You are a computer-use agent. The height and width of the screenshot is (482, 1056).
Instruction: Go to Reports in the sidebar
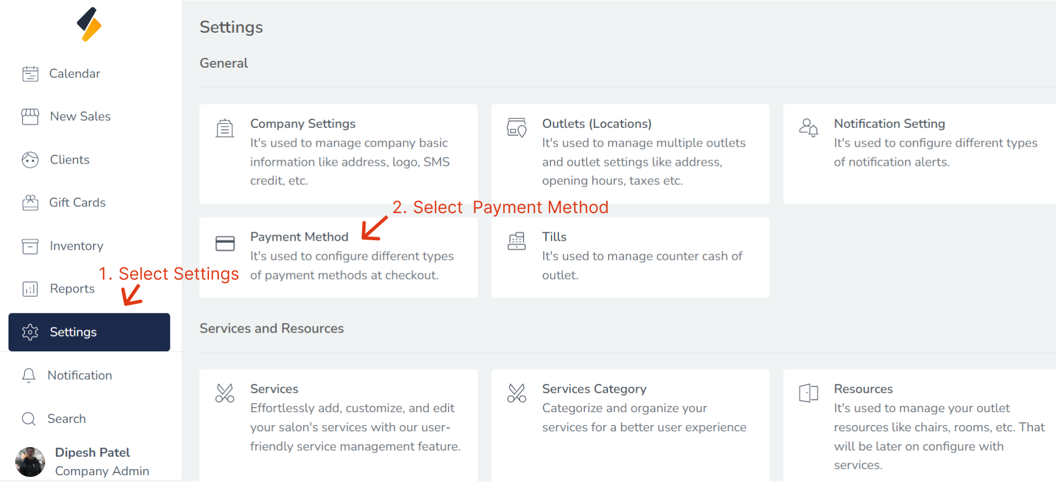point(72,289)
